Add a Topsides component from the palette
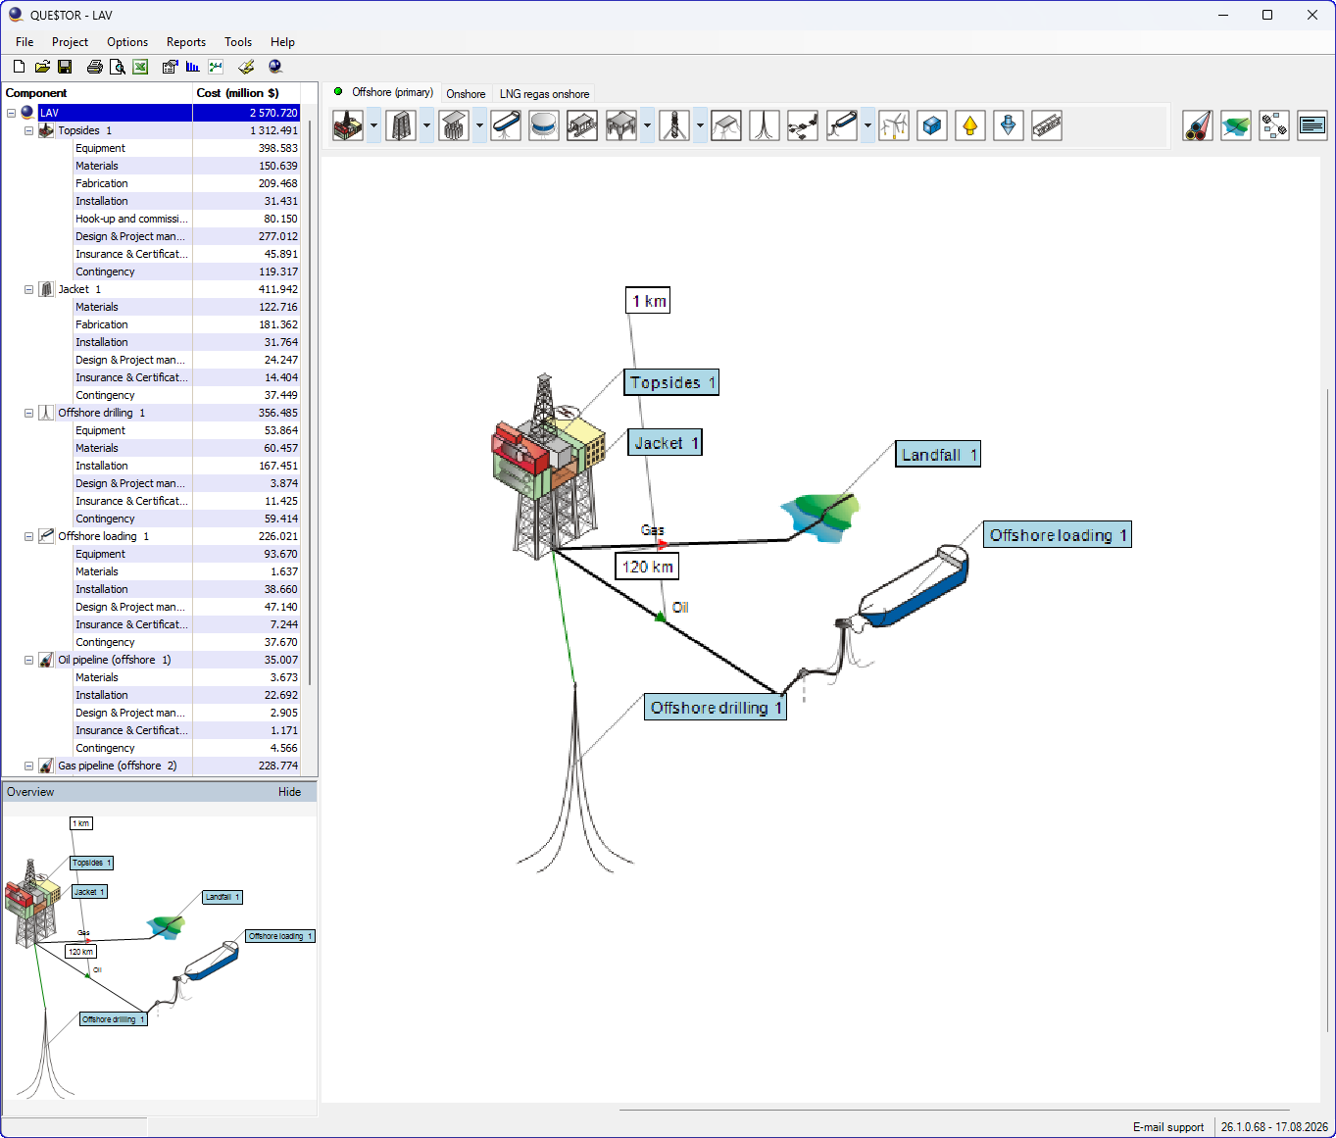The width and height of the screenshot is (1336, 1138). [348, 125]
